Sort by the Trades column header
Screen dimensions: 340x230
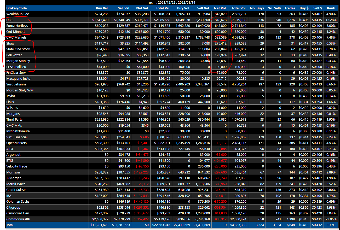[x=290, y=8]
